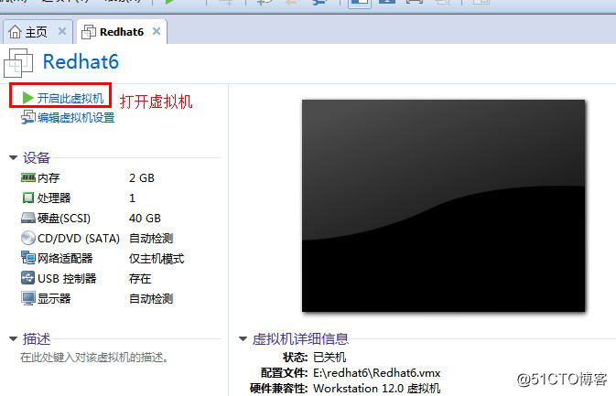This screenshot has height=396, width=616.
Task: Click the green play arrow icon
Action: pos(27,98)
